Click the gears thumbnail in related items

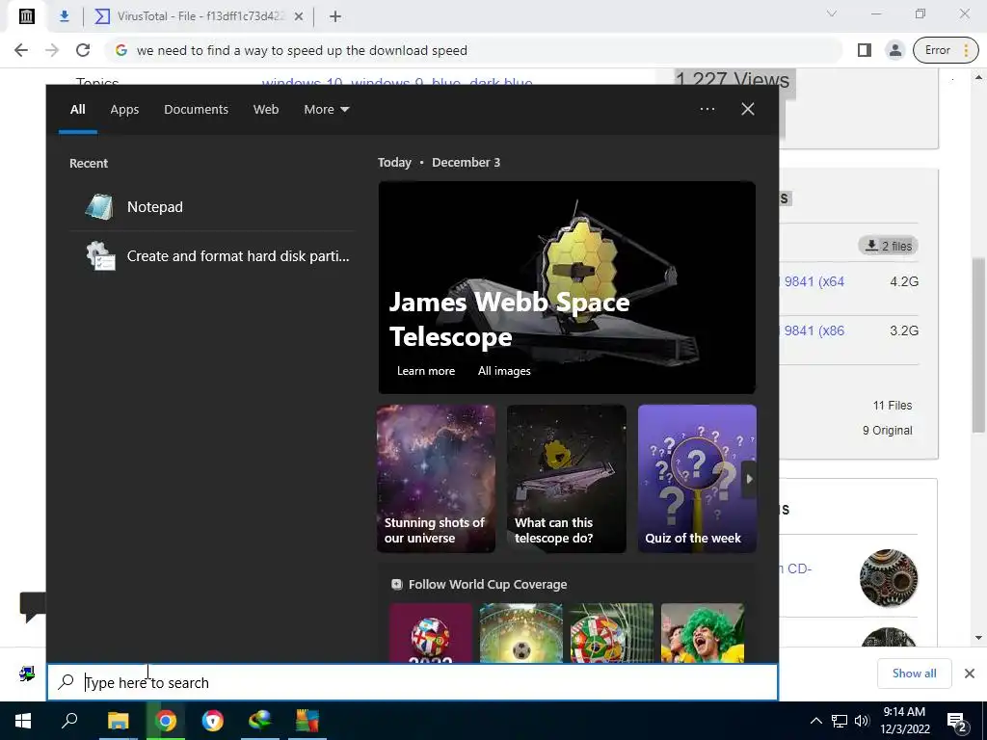(x=888, y=578)
